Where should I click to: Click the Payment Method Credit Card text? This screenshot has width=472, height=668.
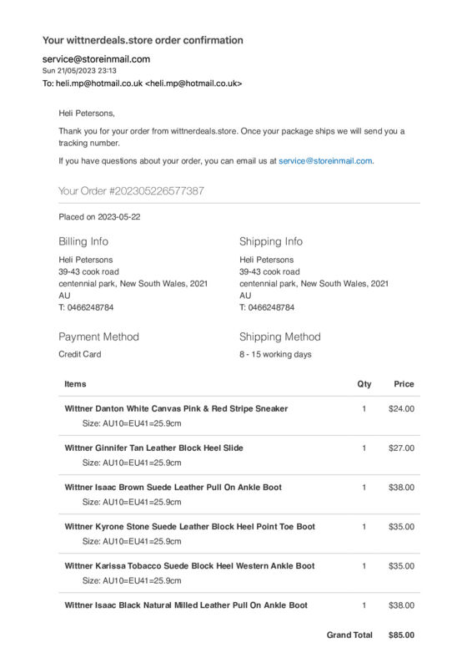coord(80,354)
